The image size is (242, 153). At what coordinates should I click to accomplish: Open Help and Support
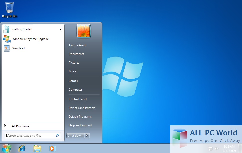pos(80,125)
